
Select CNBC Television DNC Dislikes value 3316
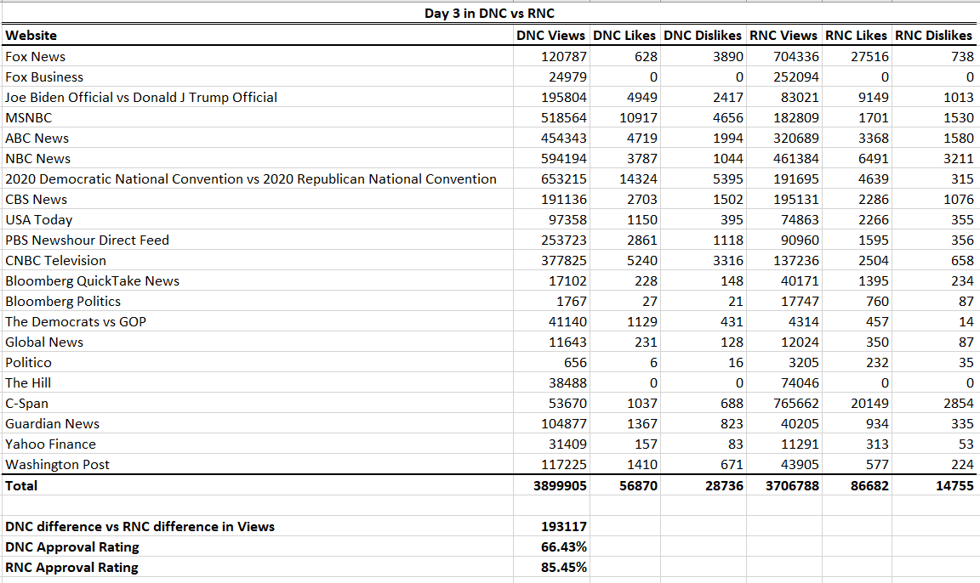coord(703,260)
